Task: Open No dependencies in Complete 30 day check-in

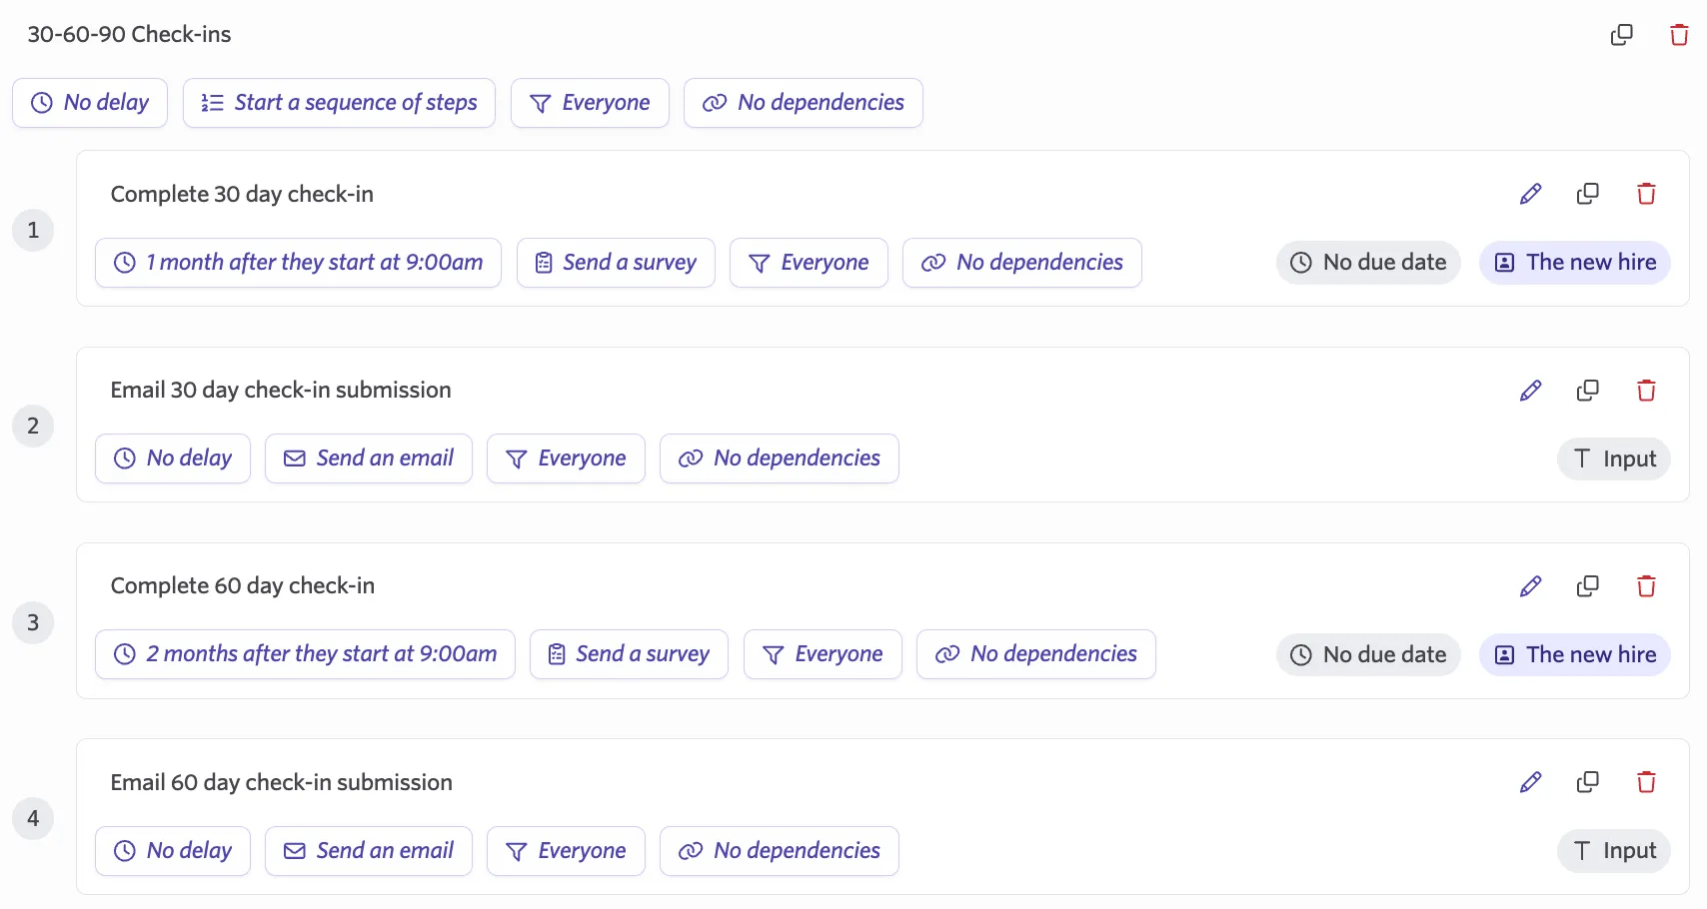Action: pyautogui.click(x=1022, y=263)
